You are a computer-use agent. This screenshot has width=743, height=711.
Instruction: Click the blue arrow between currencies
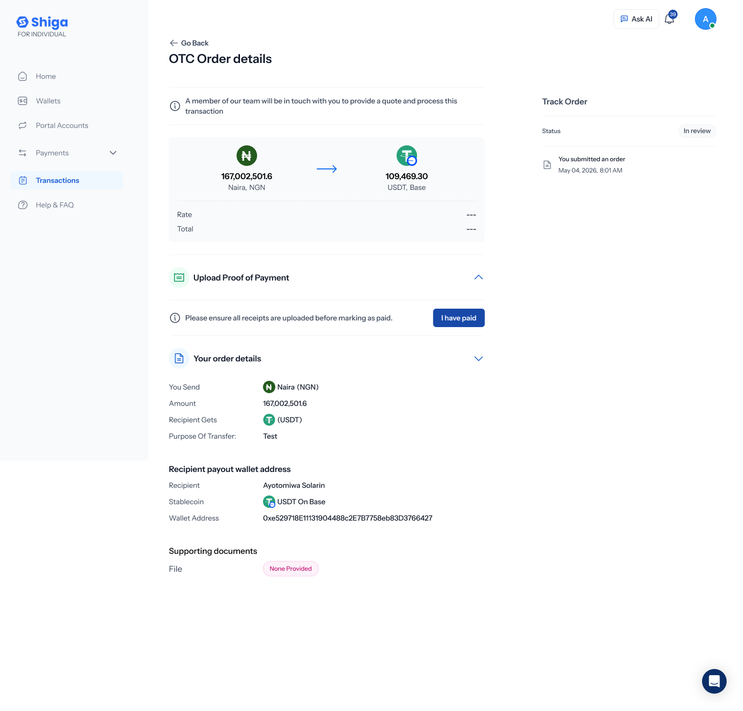click(x=327, y=169)
